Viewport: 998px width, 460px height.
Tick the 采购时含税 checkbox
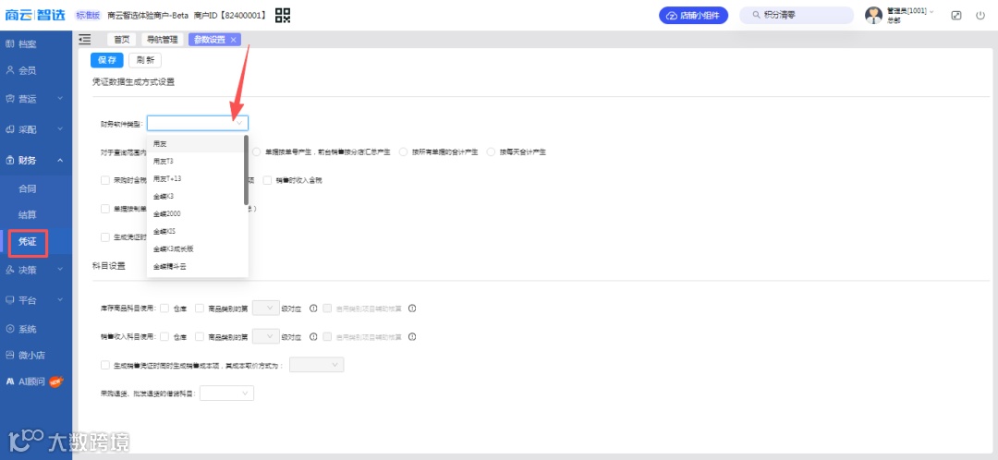click(x=105, y=180)
